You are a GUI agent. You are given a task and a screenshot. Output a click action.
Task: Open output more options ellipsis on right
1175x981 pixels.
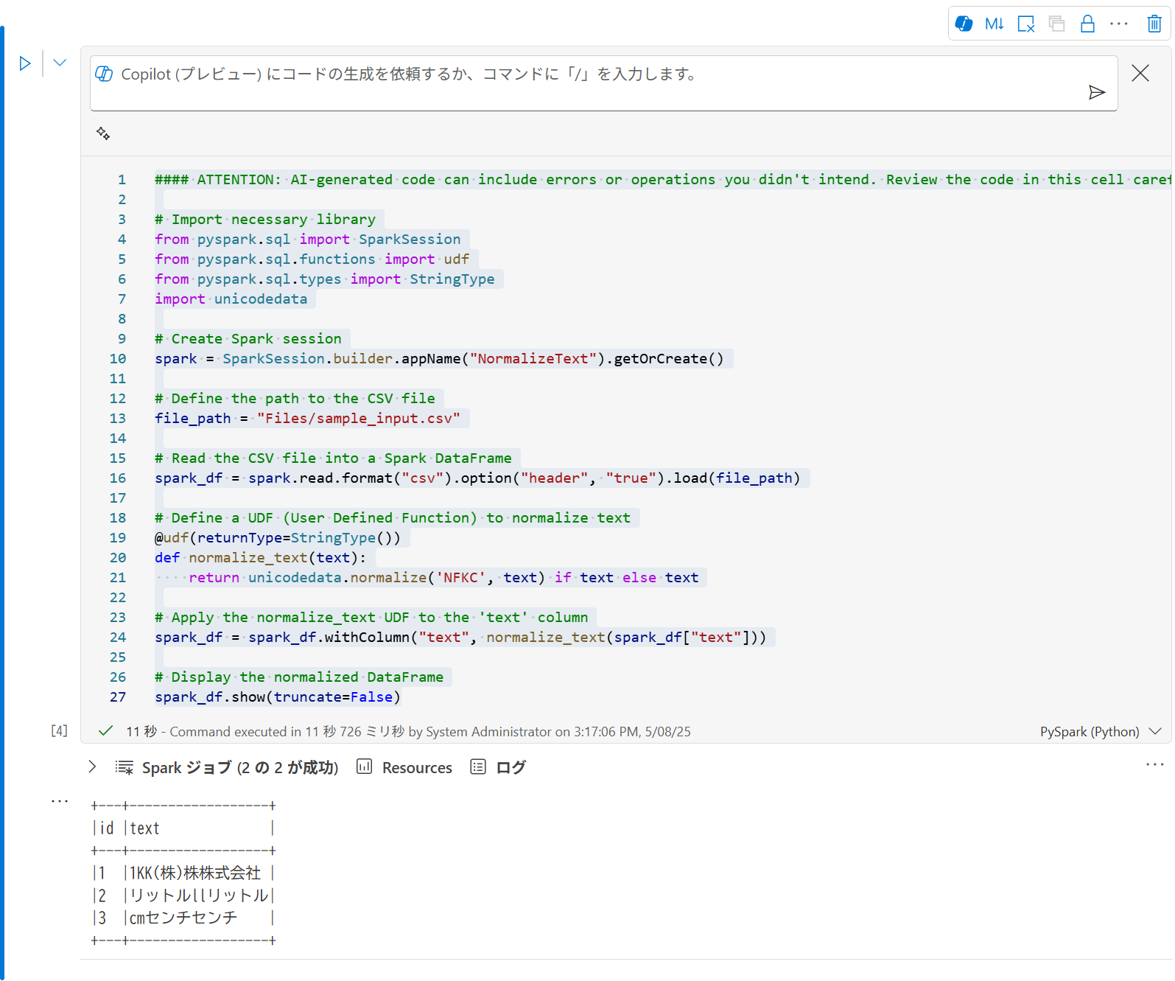tap(1154, 764)
